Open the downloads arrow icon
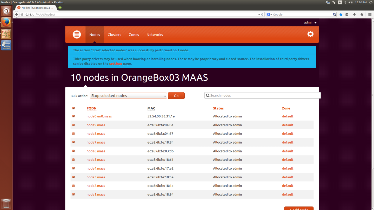374x210 pixels. point(354,15)
